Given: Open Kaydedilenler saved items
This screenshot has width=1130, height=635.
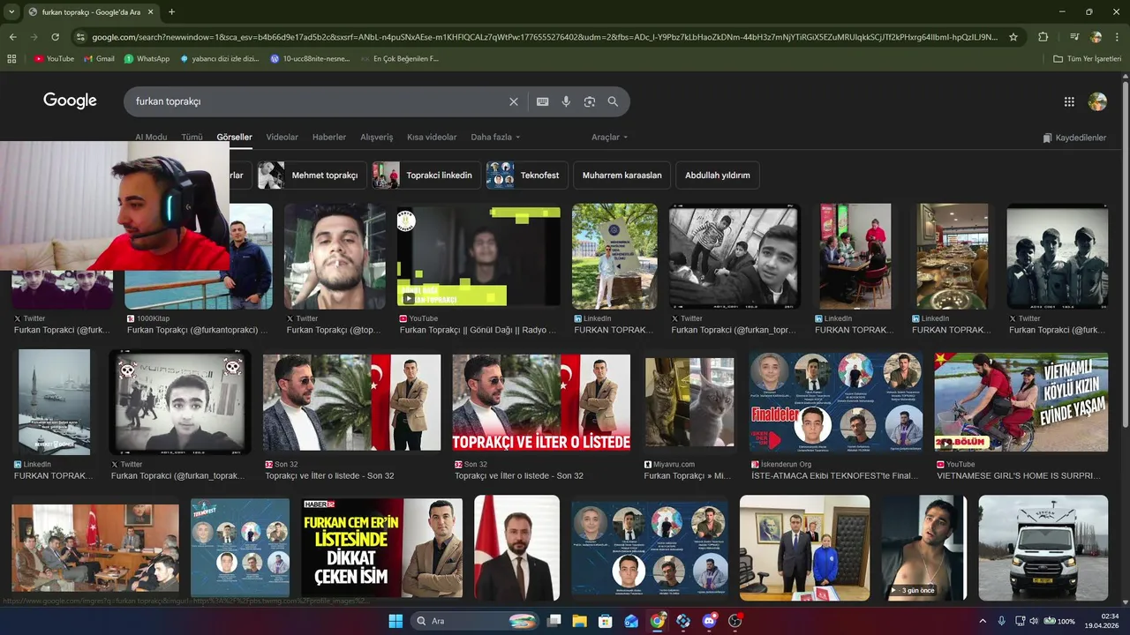Looking at the screenshot, I should [x=1074, y=138].
